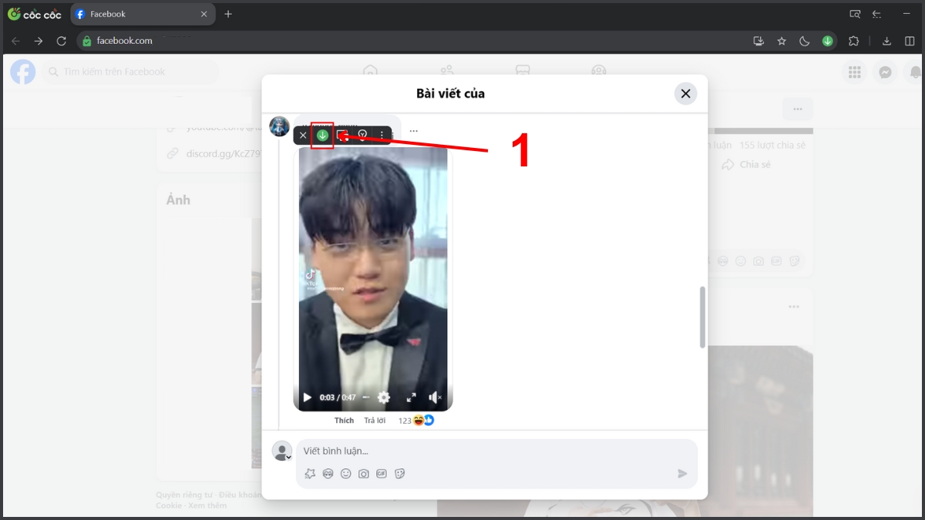The width and height of the screenshot is (925, 520).
Task: Insert a GIF in the comment box
Action: pyautogui.click(x=381, y=474)
